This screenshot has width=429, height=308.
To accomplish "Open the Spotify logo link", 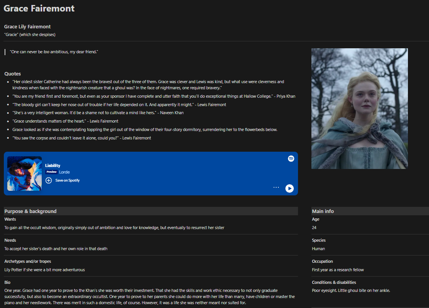I will 291,159.
